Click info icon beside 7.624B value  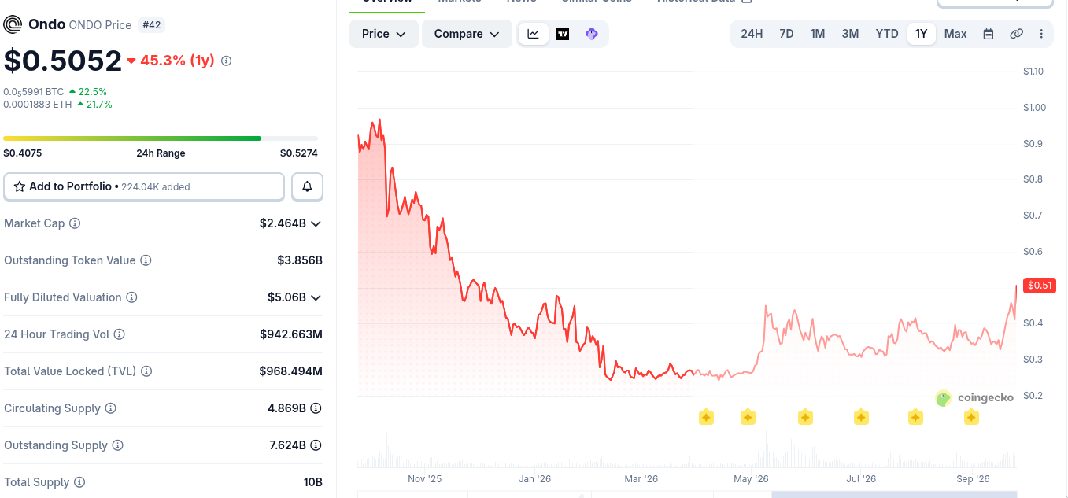316,445
